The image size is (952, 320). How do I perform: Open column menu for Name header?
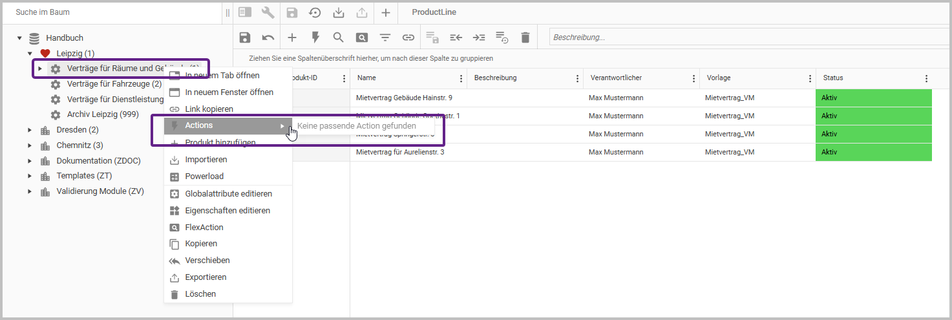[461, 78]
